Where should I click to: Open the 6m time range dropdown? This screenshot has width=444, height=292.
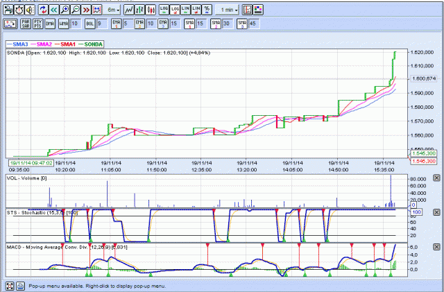[x=111, y=10]
